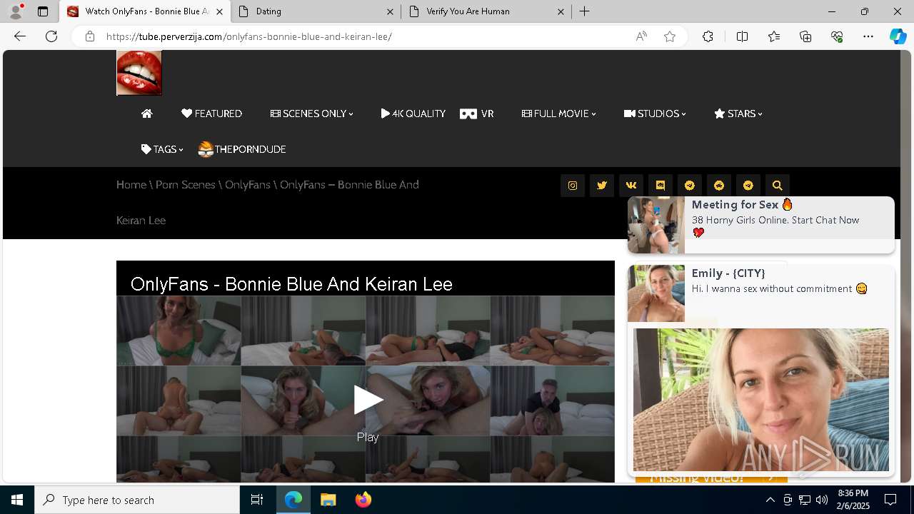Open the site's Instagram icon
The width and height of the screenshot is (914, 514).
click(573, 186)
